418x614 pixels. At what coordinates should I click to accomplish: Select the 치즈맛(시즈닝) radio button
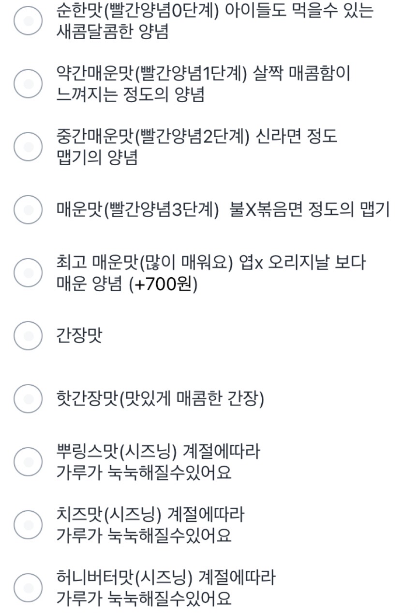(28, 524)
